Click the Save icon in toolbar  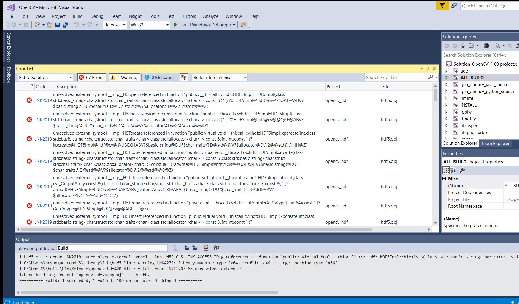58,25
